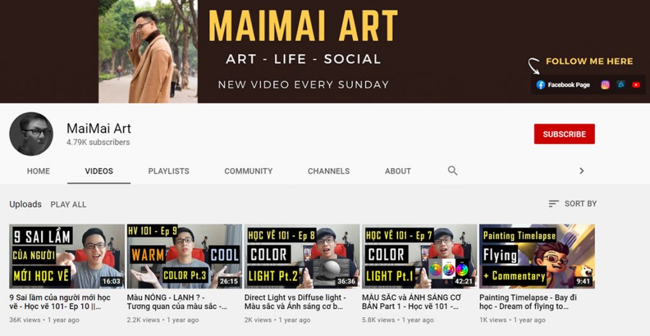Switch to the HOME tab
This screenshot has width=650, height=336.
pyautogui.click(x=38, y=171)
